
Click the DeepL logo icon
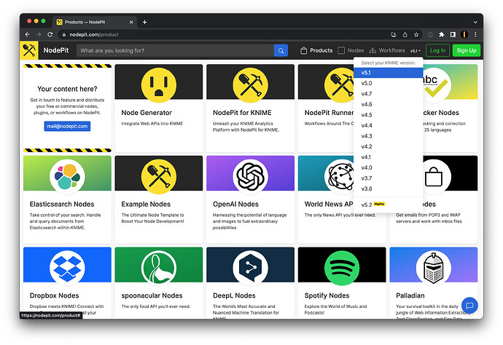point(250,268)
